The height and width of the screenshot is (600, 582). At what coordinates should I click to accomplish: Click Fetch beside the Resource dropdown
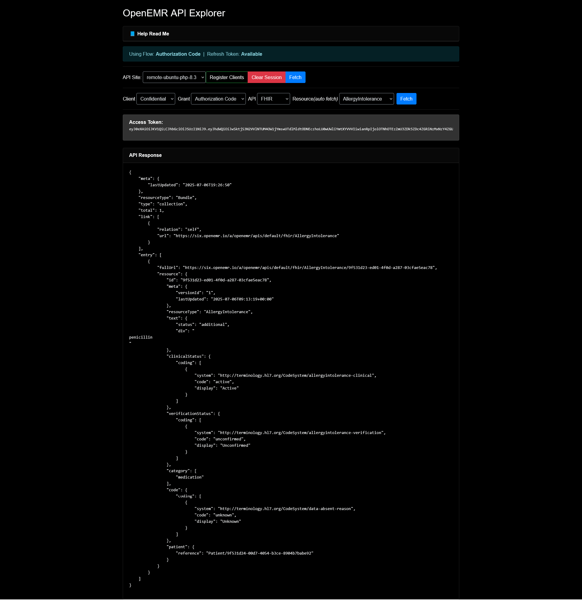coord(406,99)
